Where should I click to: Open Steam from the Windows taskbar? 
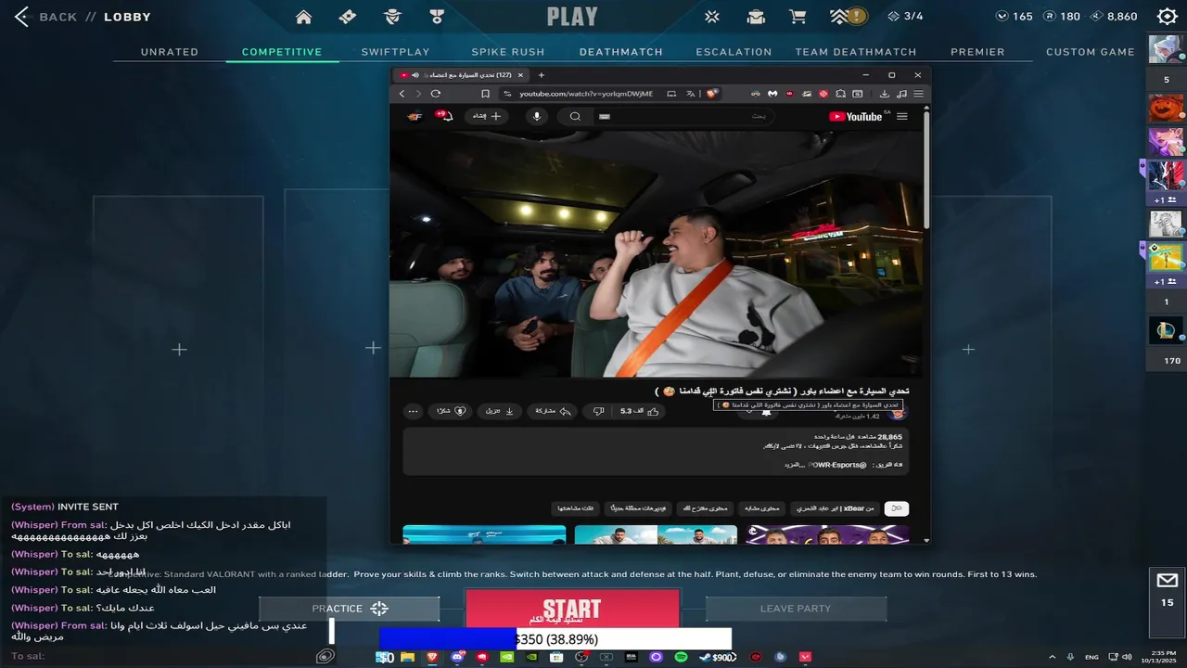706,657
